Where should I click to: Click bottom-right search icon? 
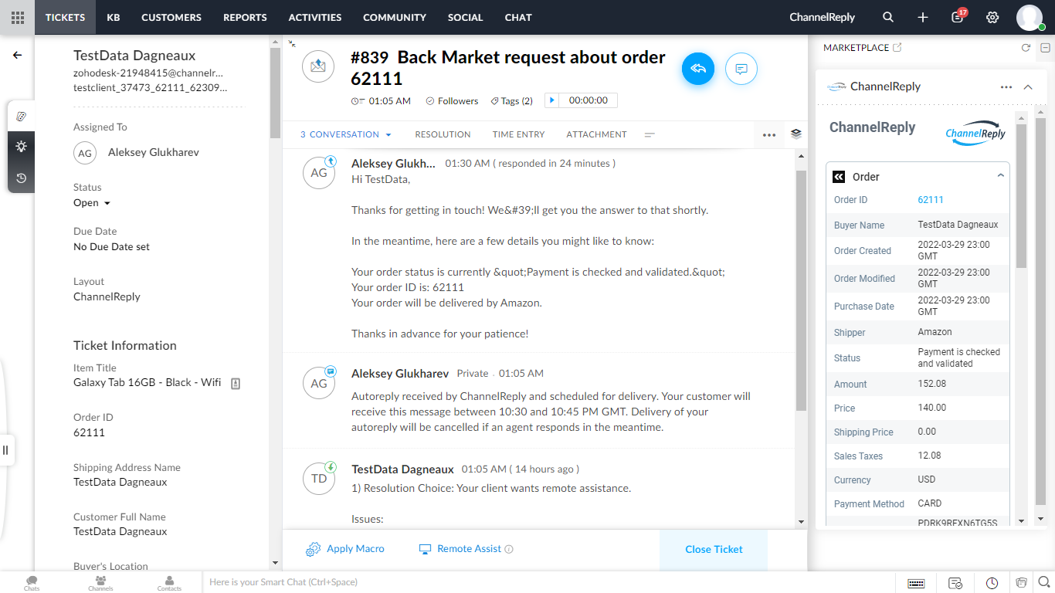1043,582
